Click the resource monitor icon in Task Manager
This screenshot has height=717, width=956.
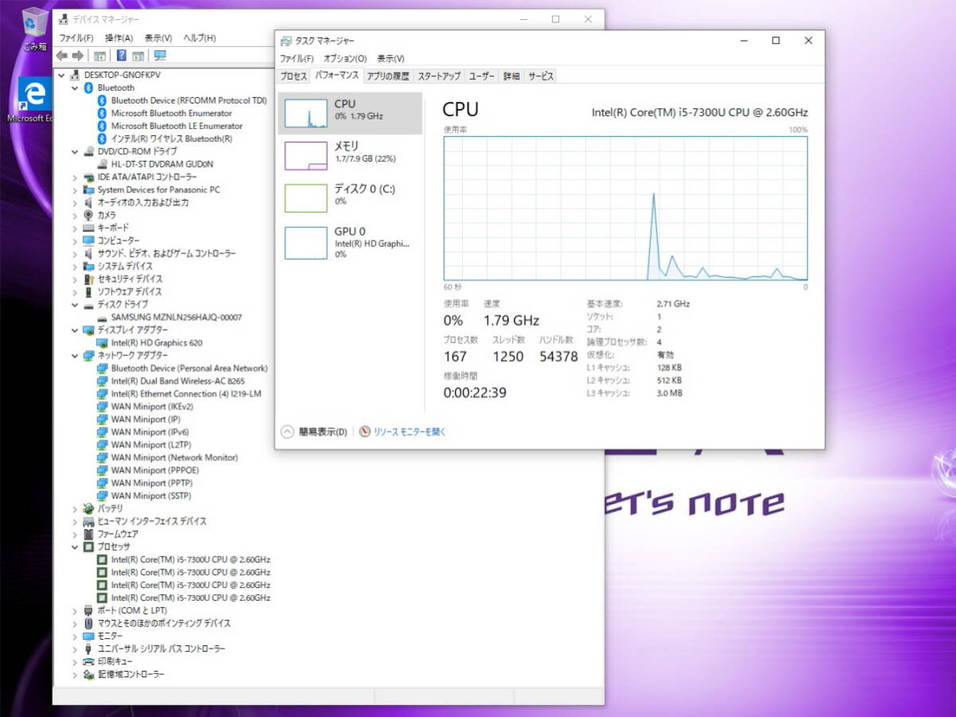pos(365,432)
